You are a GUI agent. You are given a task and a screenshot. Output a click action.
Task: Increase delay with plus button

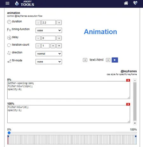pos(59,38)
